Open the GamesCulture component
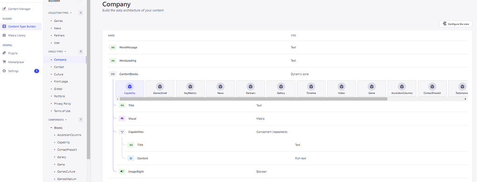 click(x=66, y=172)
